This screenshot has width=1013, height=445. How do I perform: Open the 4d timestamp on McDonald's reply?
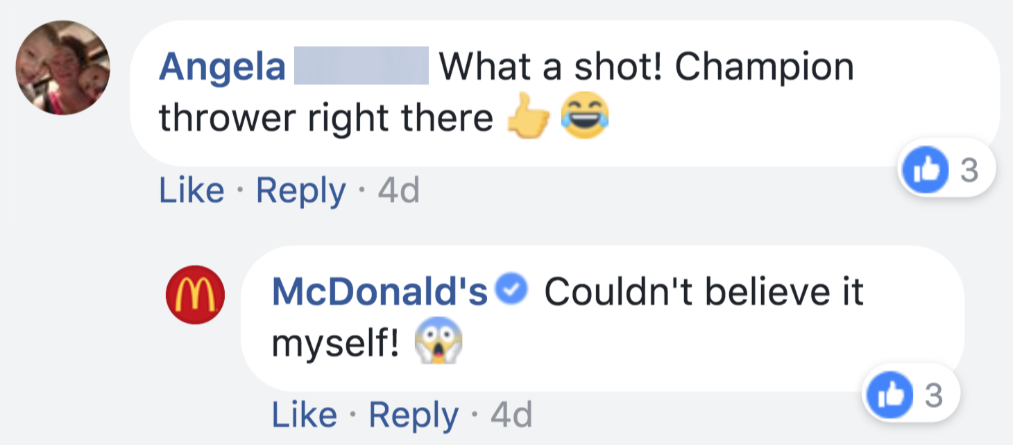(511, 415)
